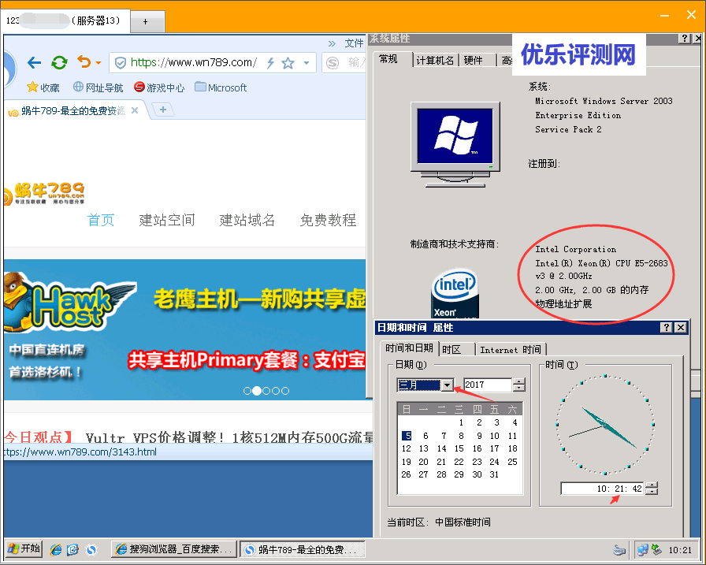Open the 文件 menu
The height and width of the screenshot is (565, 706).
(x=354, y=43)
